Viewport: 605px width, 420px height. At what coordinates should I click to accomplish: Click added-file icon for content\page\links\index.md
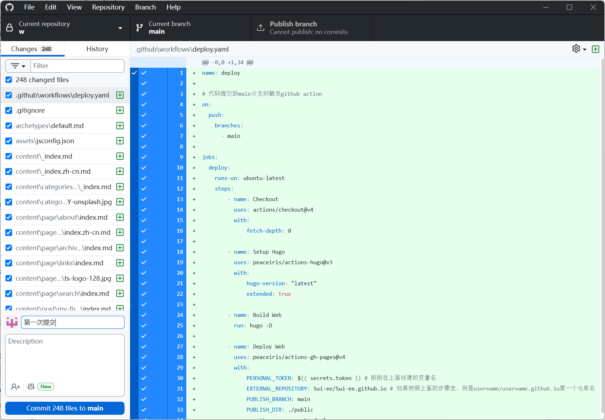coord(120,263)
